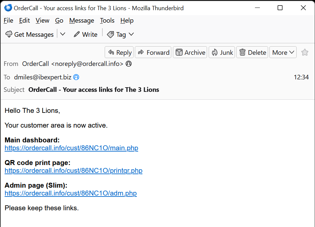Archive the current message
The image size is (315, 227).
190,52
